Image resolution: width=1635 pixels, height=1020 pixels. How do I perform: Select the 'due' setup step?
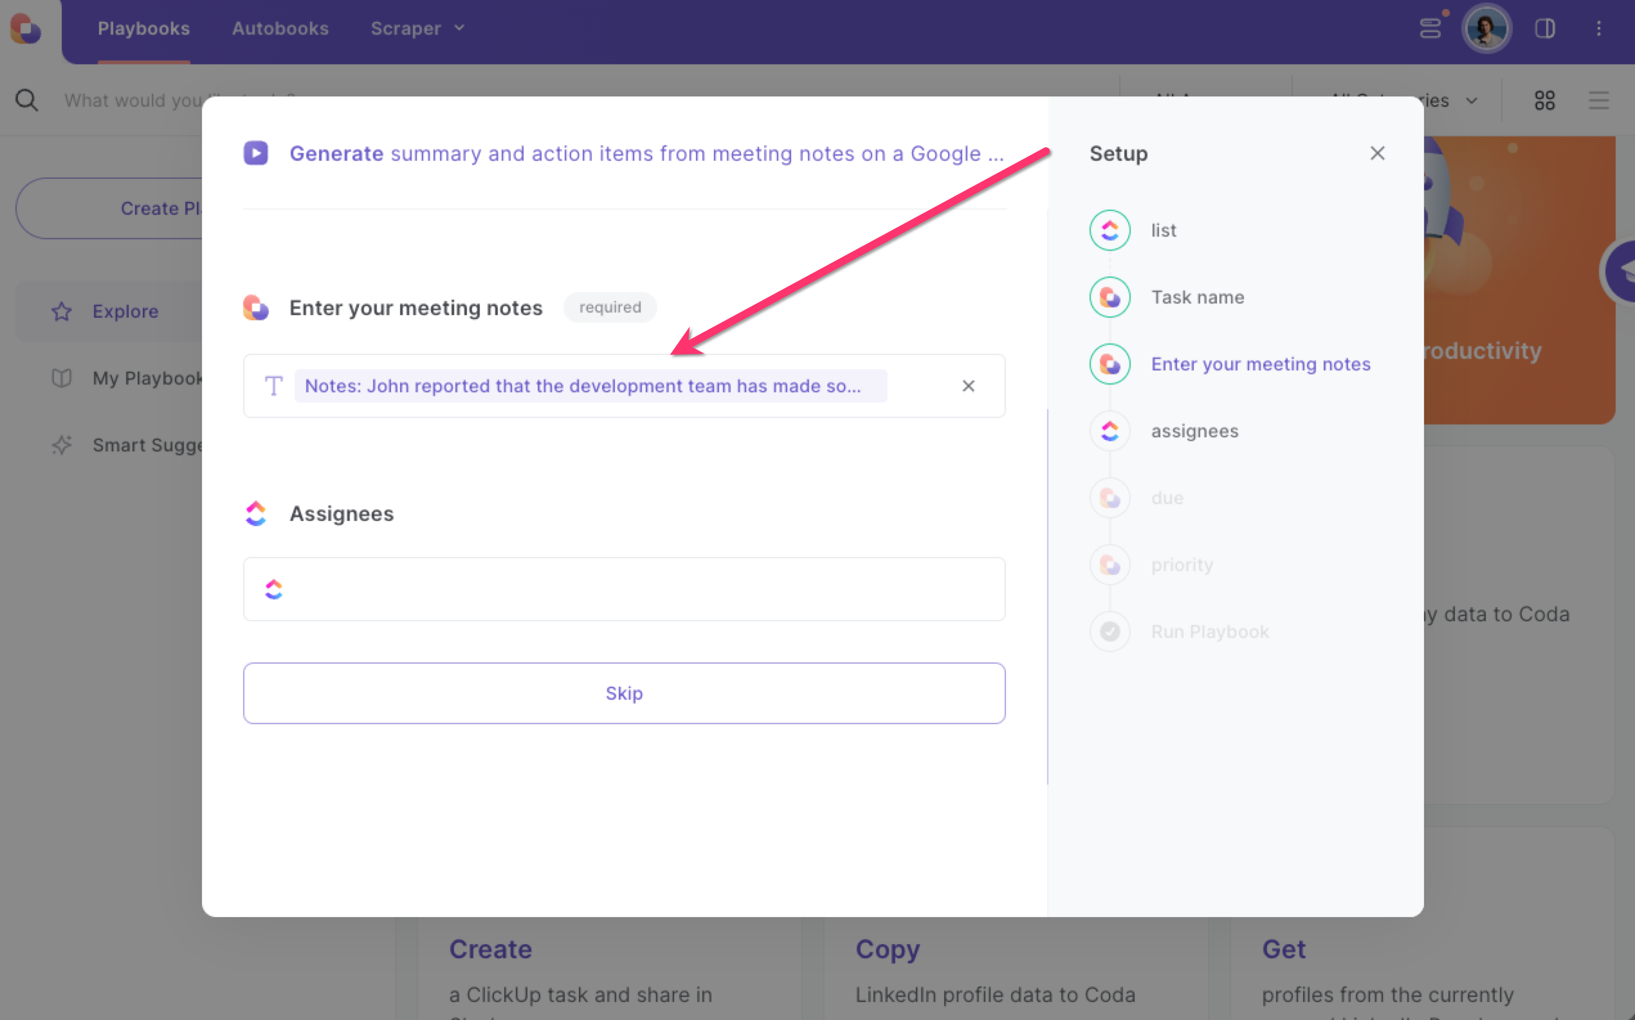click(x=1167, y=497)
